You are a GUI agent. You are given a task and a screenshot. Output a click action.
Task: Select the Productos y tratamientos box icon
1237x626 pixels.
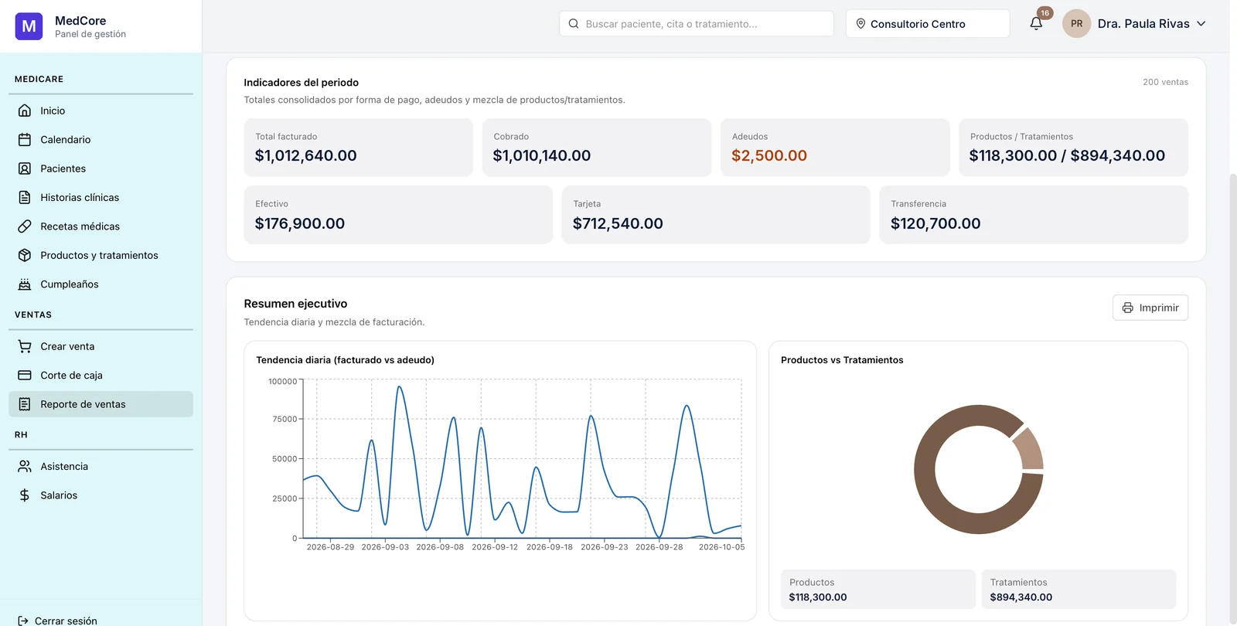pos(25,255)
